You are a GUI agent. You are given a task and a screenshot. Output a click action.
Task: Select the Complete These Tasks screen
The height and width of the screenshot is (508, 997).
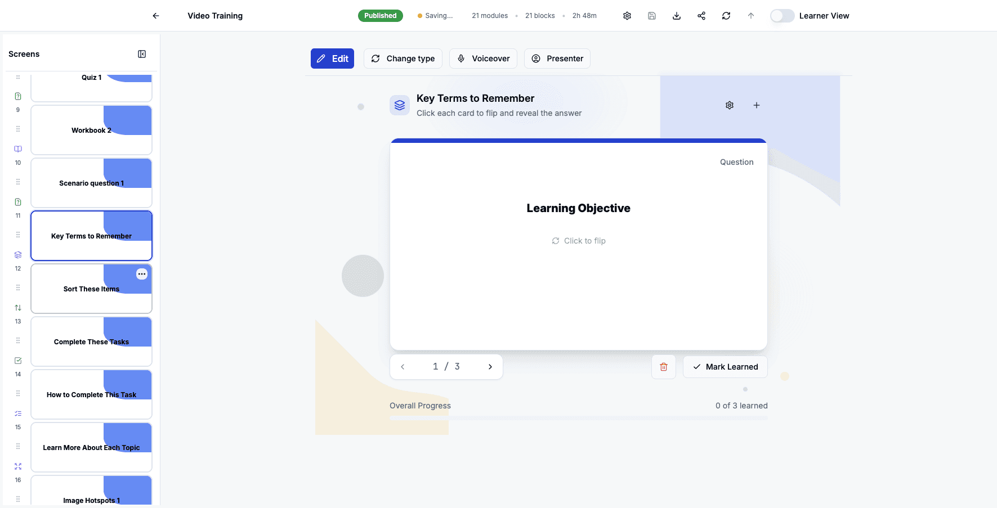[91, 341]
